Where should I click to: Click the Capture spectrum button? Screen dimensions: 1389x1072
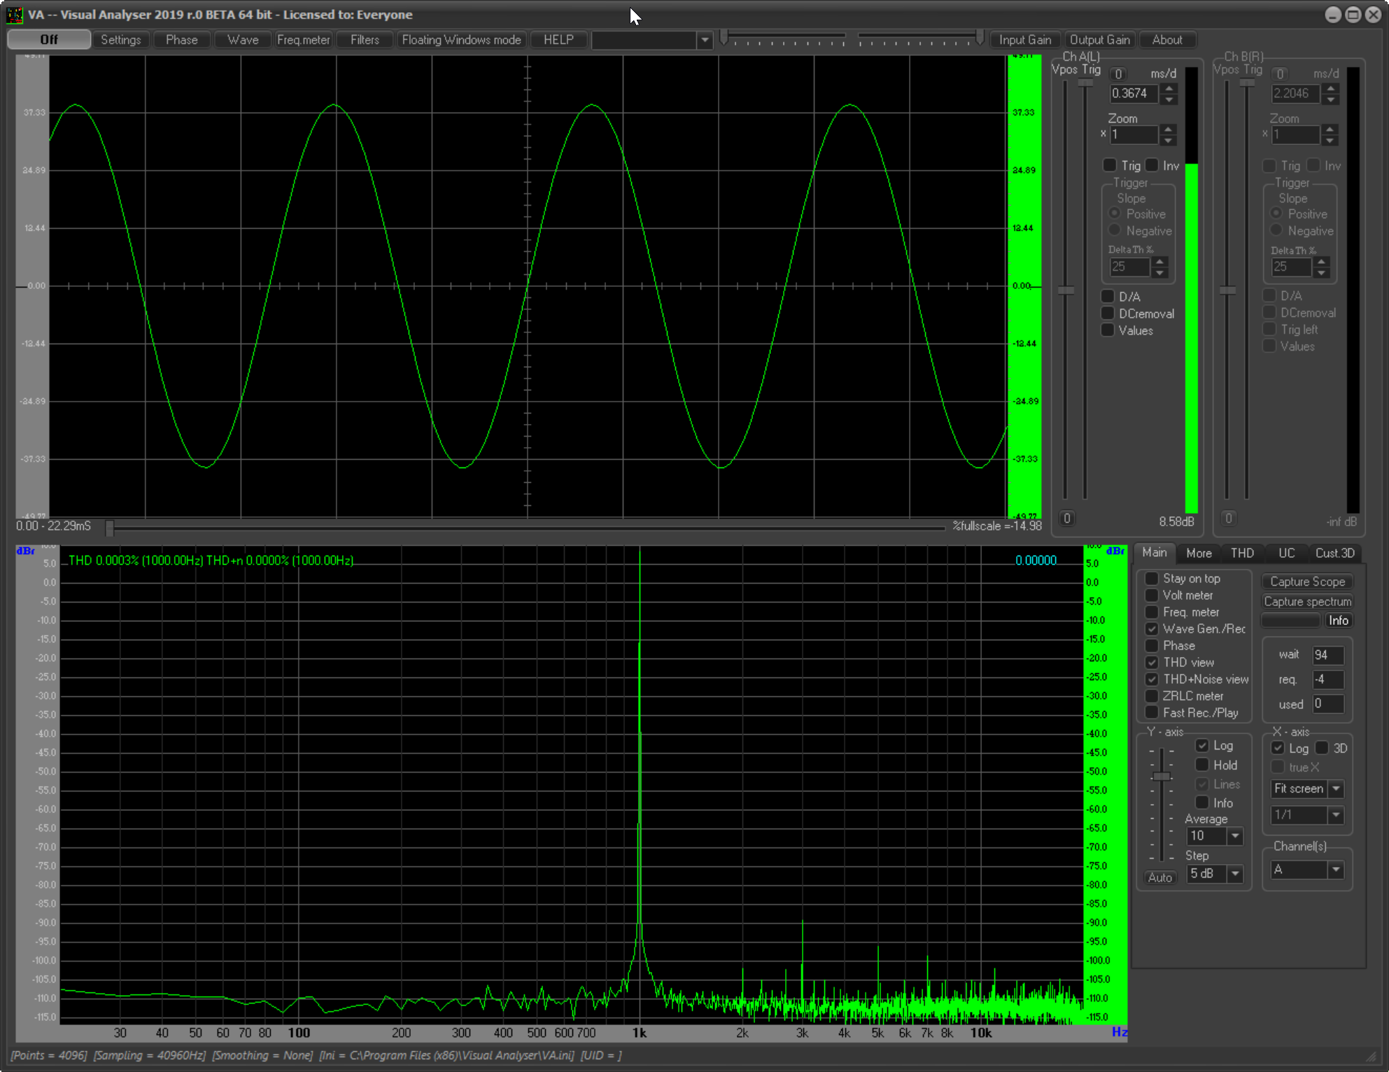[x=1307, y=602]
